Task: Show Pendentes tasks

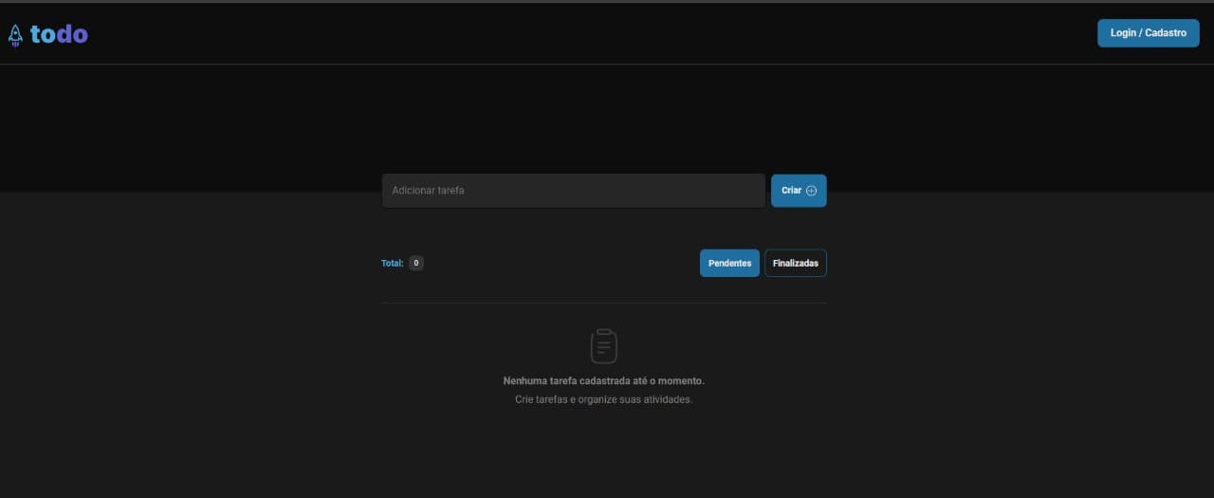Action: (729, 263)
